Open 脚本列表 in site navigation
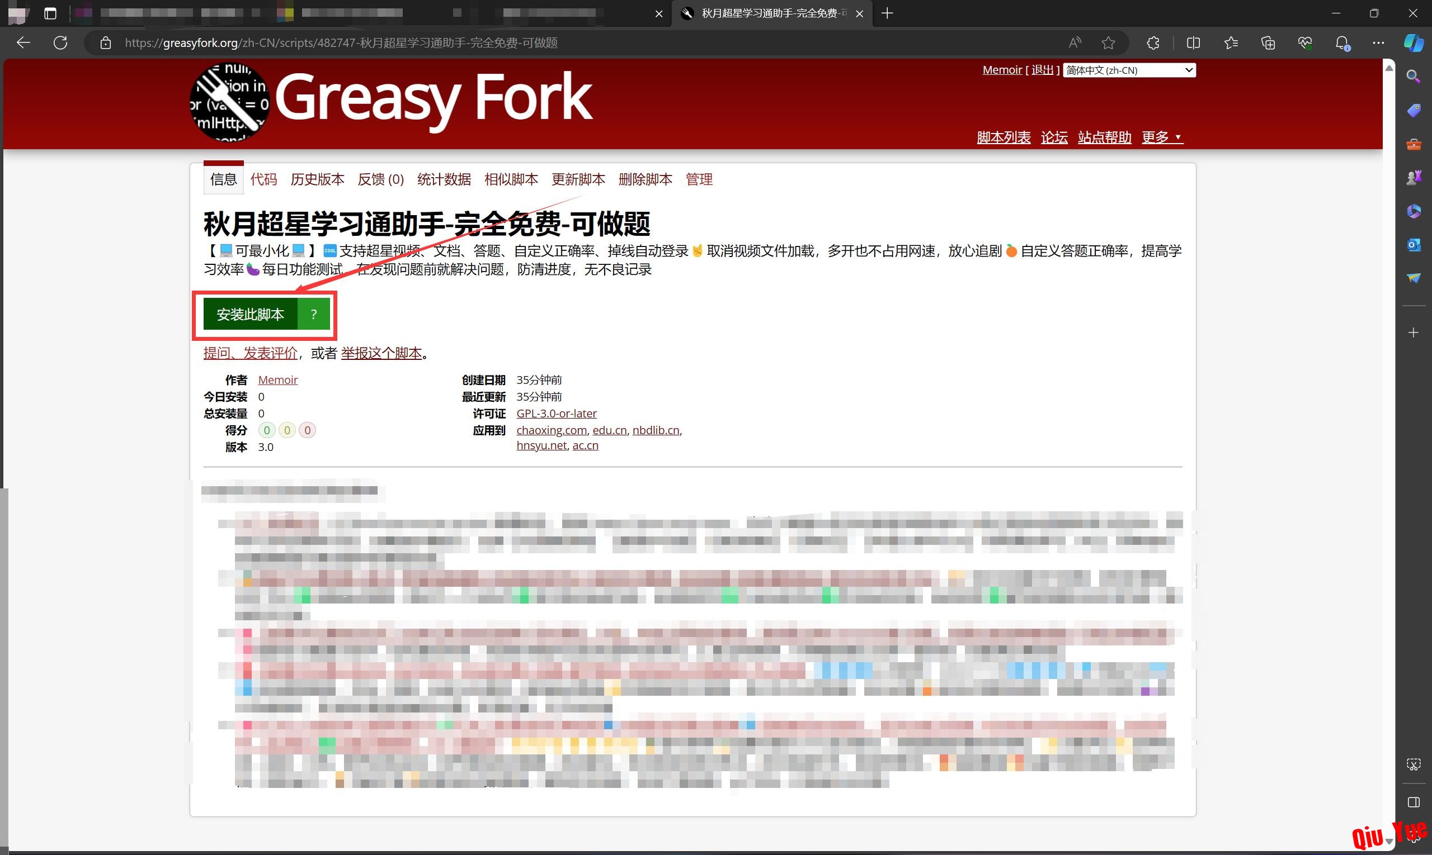The image size is (1432, 855). 1004,137
